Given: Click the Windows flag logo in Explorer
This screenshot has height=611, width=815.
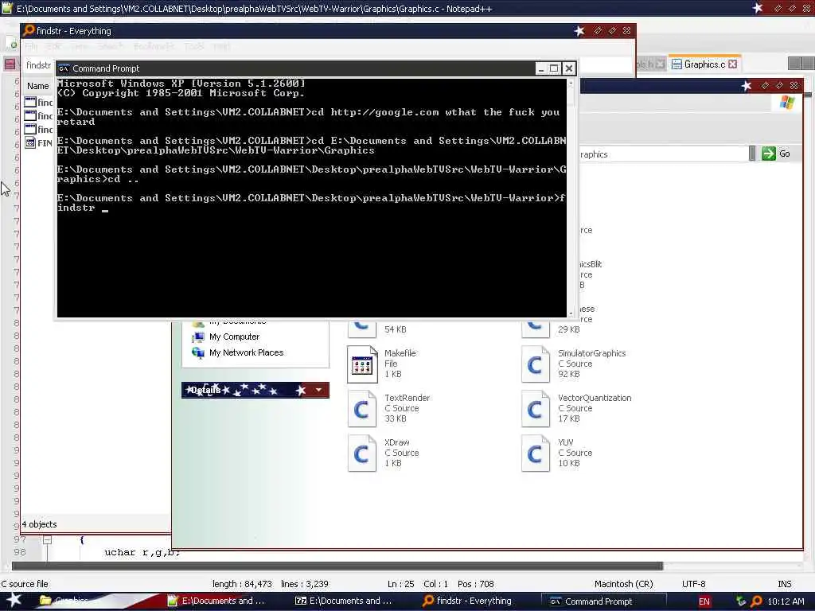Looking at the screenshot, I should click(x=787, y=103).
